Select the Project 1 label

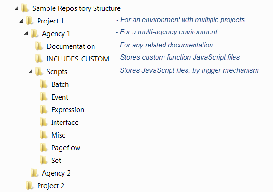(x=51, y=21)
